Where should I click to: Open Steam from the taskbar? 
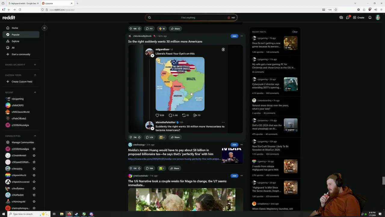point(76,214)
